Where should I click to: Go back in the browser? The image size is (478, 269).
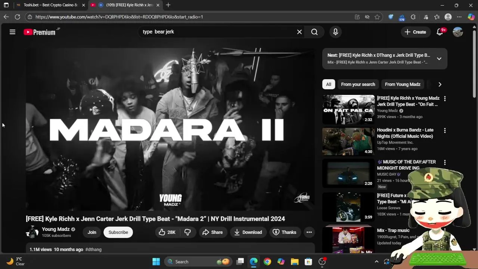(6, 17)
